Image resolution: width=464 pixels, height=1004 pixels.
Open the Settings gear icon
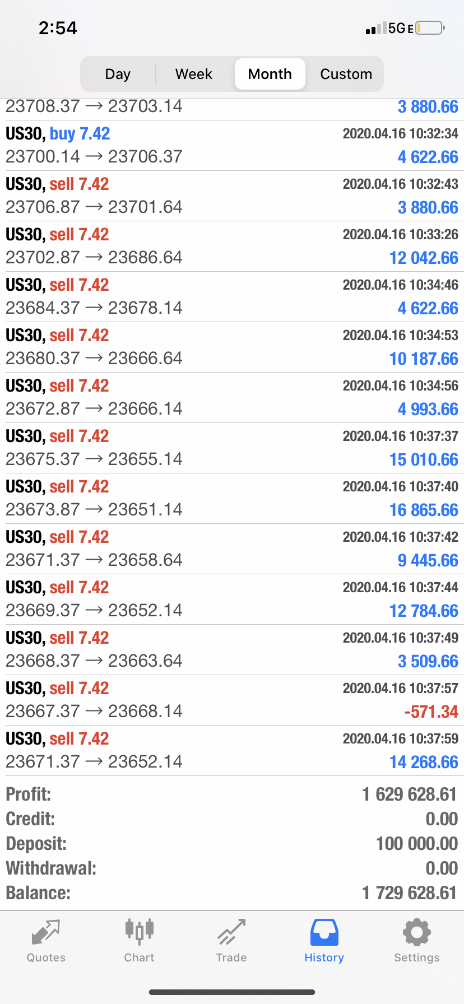coord(417,932)
